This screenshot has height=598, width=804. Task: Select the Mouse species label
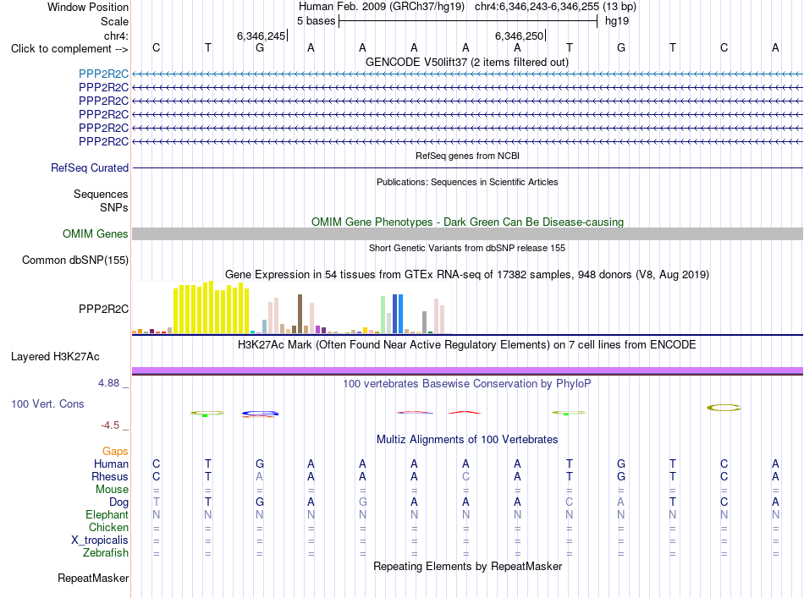[x=112, y=490]
